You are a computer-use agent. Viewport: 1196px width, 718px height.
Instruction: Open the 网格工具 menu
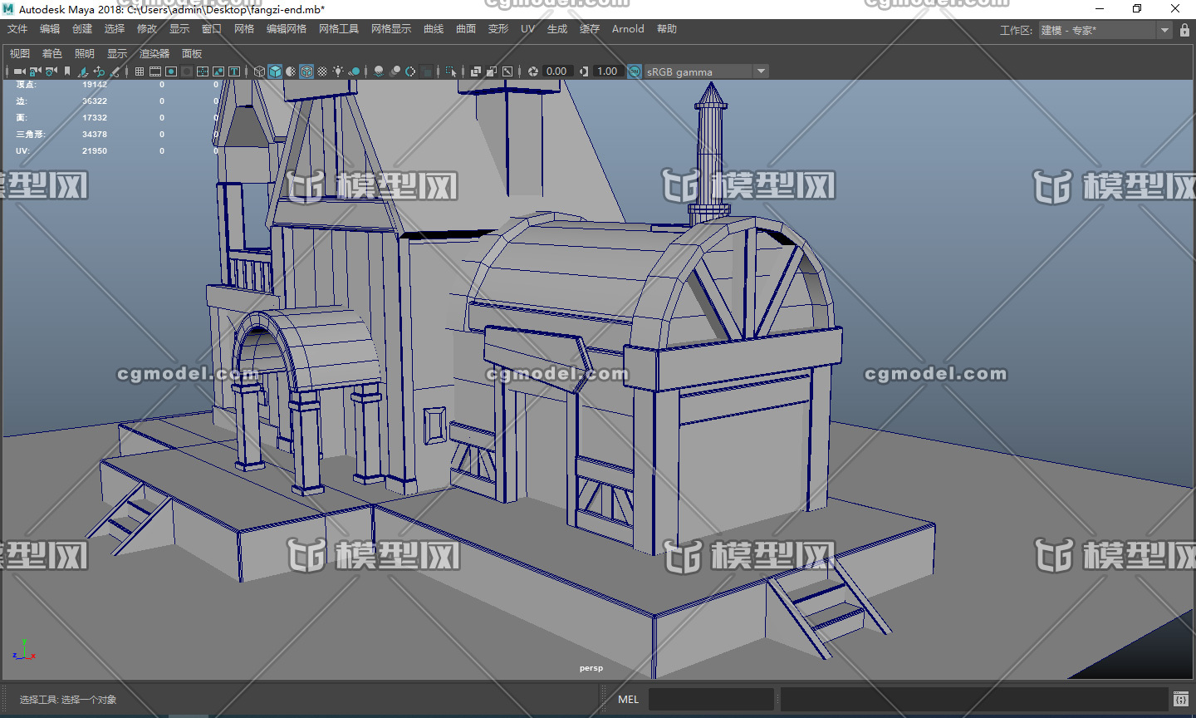pyautogui.click(x=339, y=29)
